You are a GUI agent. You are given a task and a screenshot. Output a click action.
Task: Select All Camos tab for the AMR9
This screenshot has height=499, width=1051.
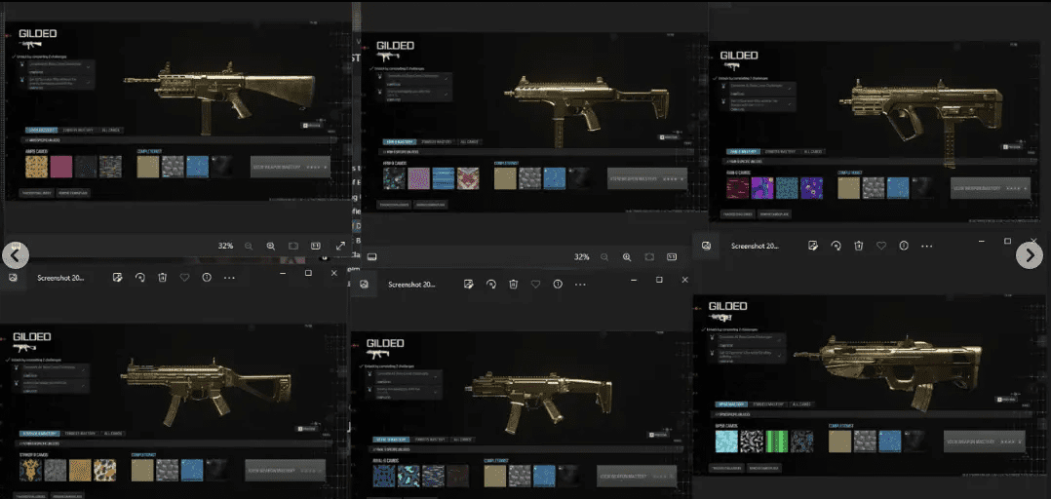tap(111, 130)
